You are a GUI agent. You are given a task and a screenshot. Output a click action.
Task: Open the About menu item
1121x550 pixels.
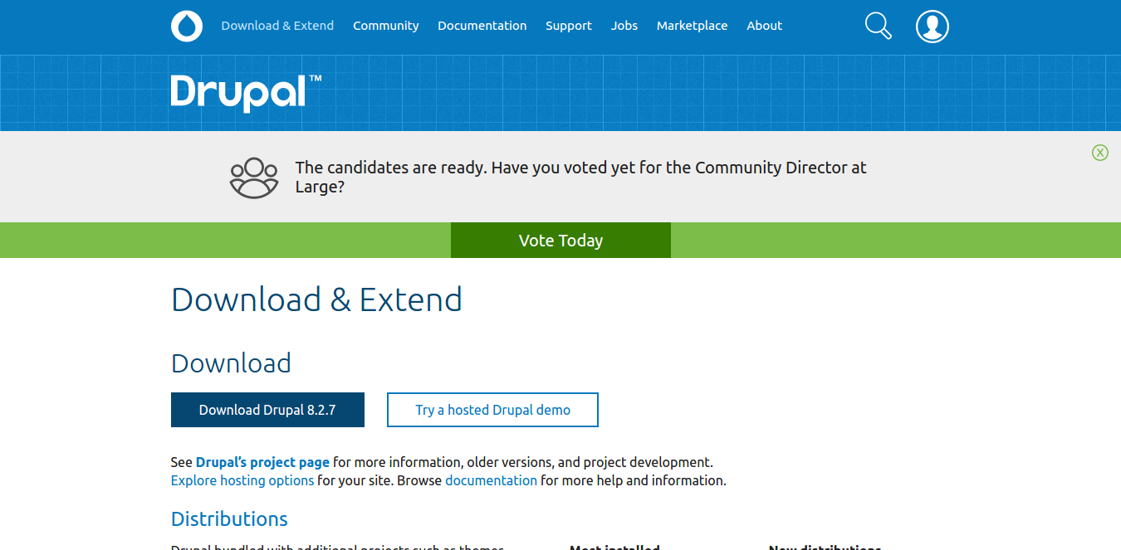[764, 26]
